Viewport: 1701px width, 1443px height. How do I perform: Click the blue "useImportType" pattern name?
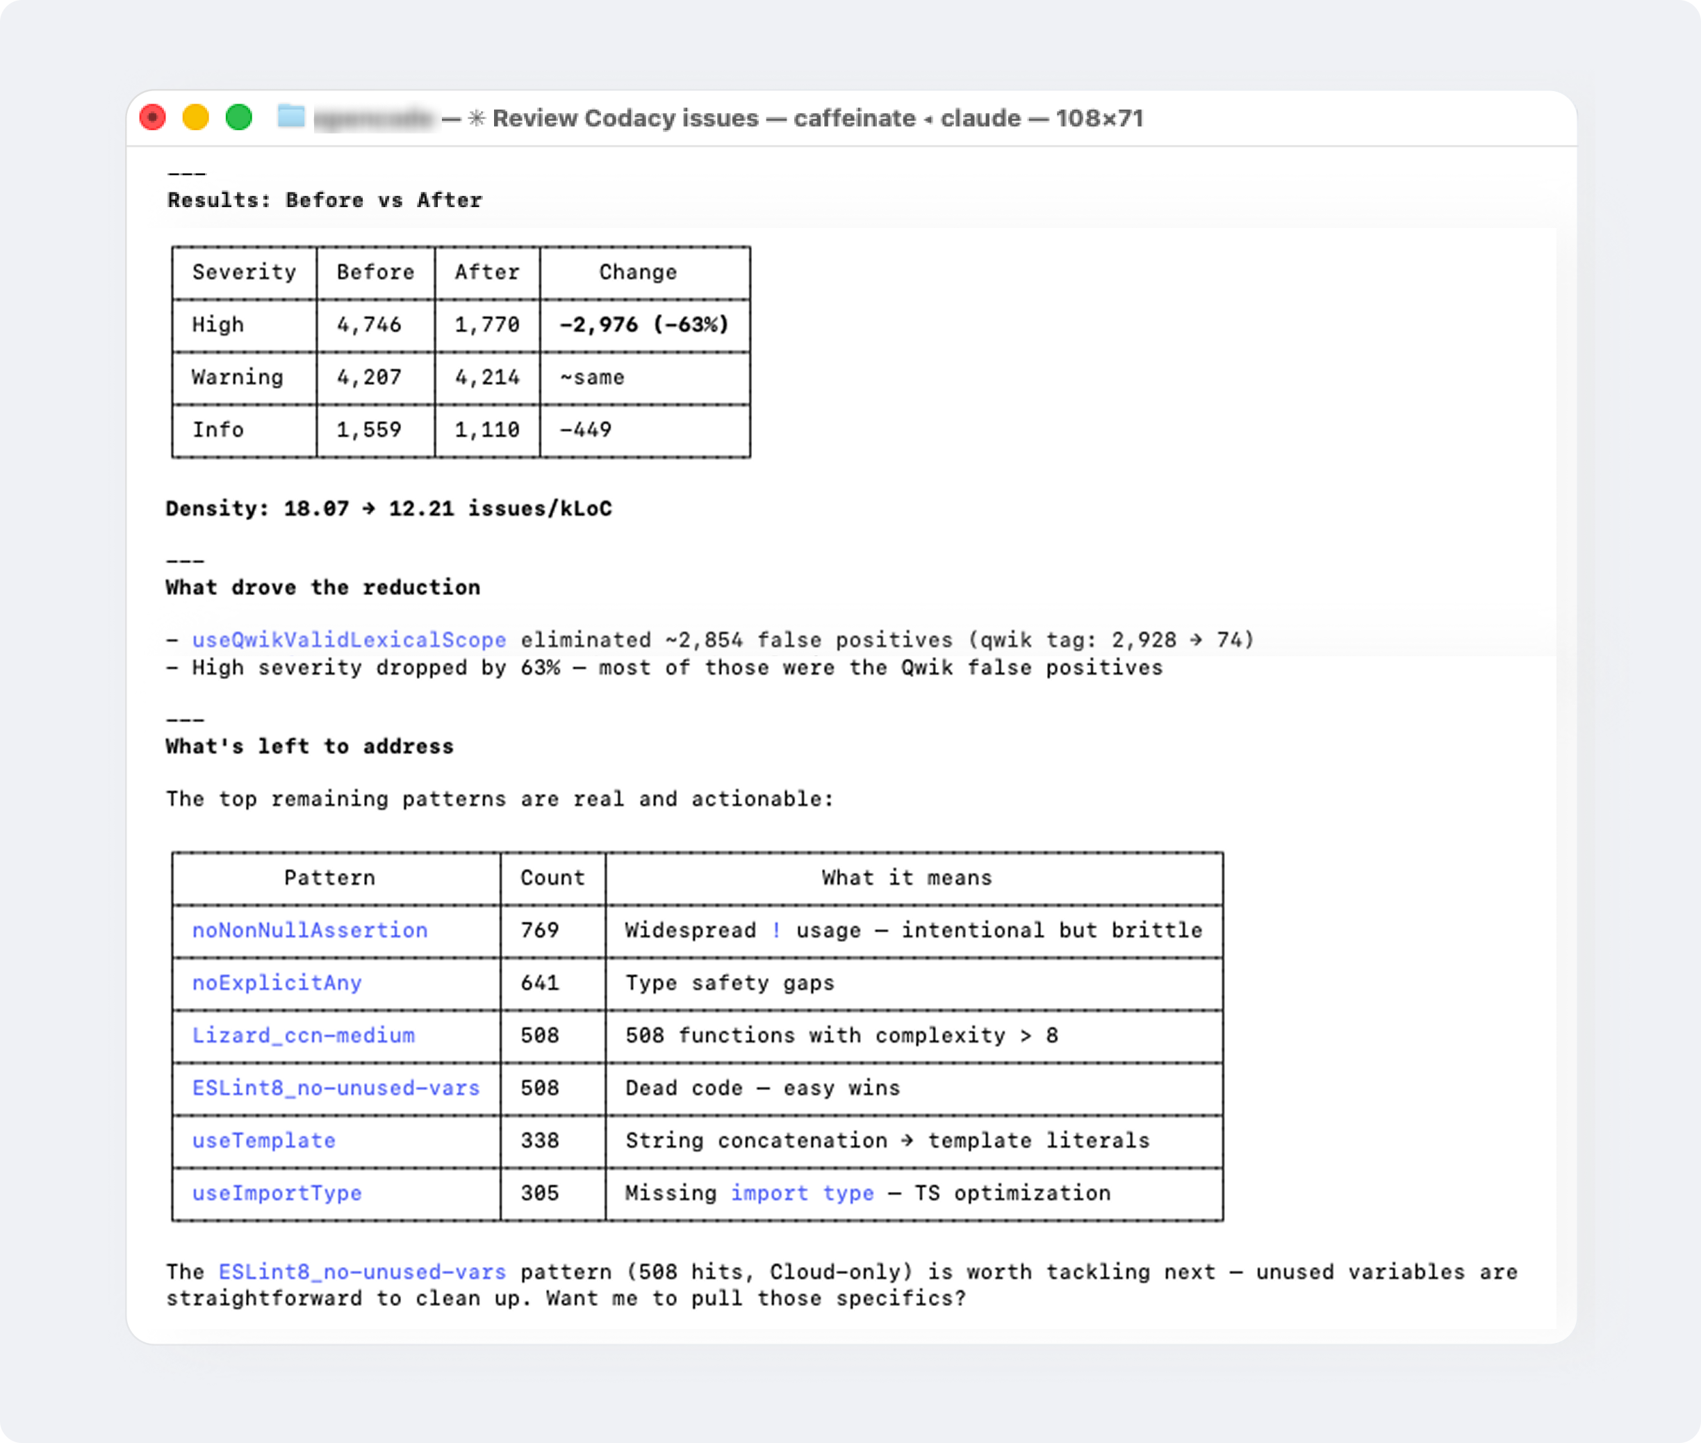click(x=277, y=1193)
